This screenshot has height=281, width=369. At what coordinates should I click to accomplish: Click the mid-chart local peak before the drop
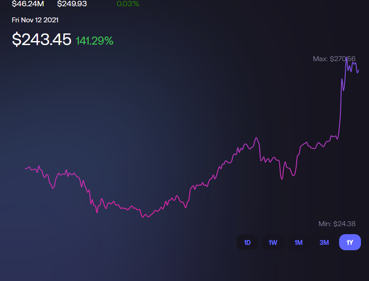[256, 138]
